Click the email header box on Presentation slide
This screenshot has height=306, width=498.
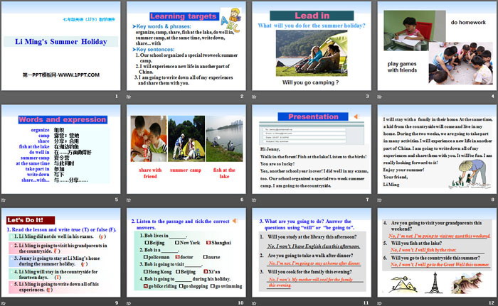tap(312, 133)
